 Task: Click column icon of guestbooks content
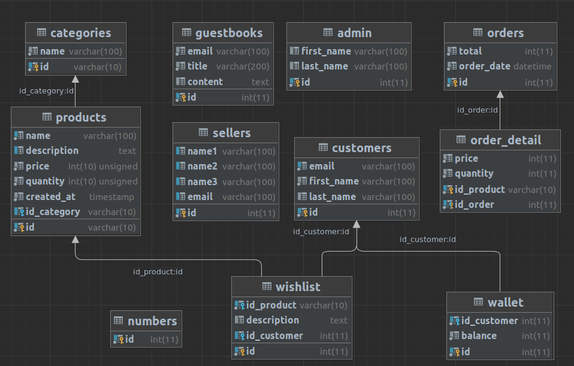pos(180,81)
